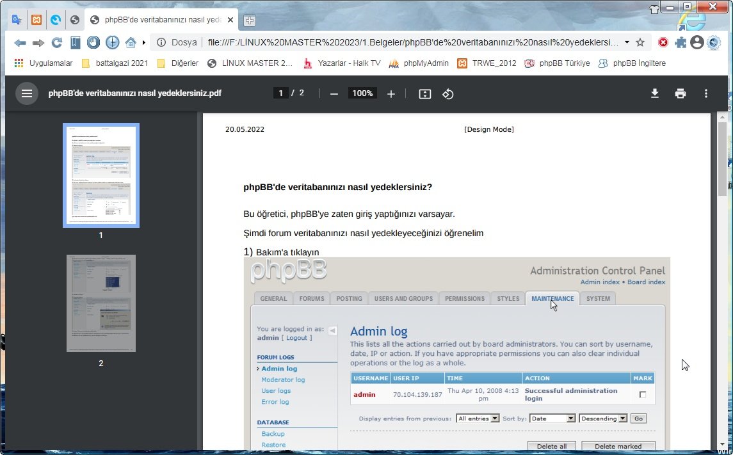Print the PDF document
This screenshot has height=455, width=733.
680,93
